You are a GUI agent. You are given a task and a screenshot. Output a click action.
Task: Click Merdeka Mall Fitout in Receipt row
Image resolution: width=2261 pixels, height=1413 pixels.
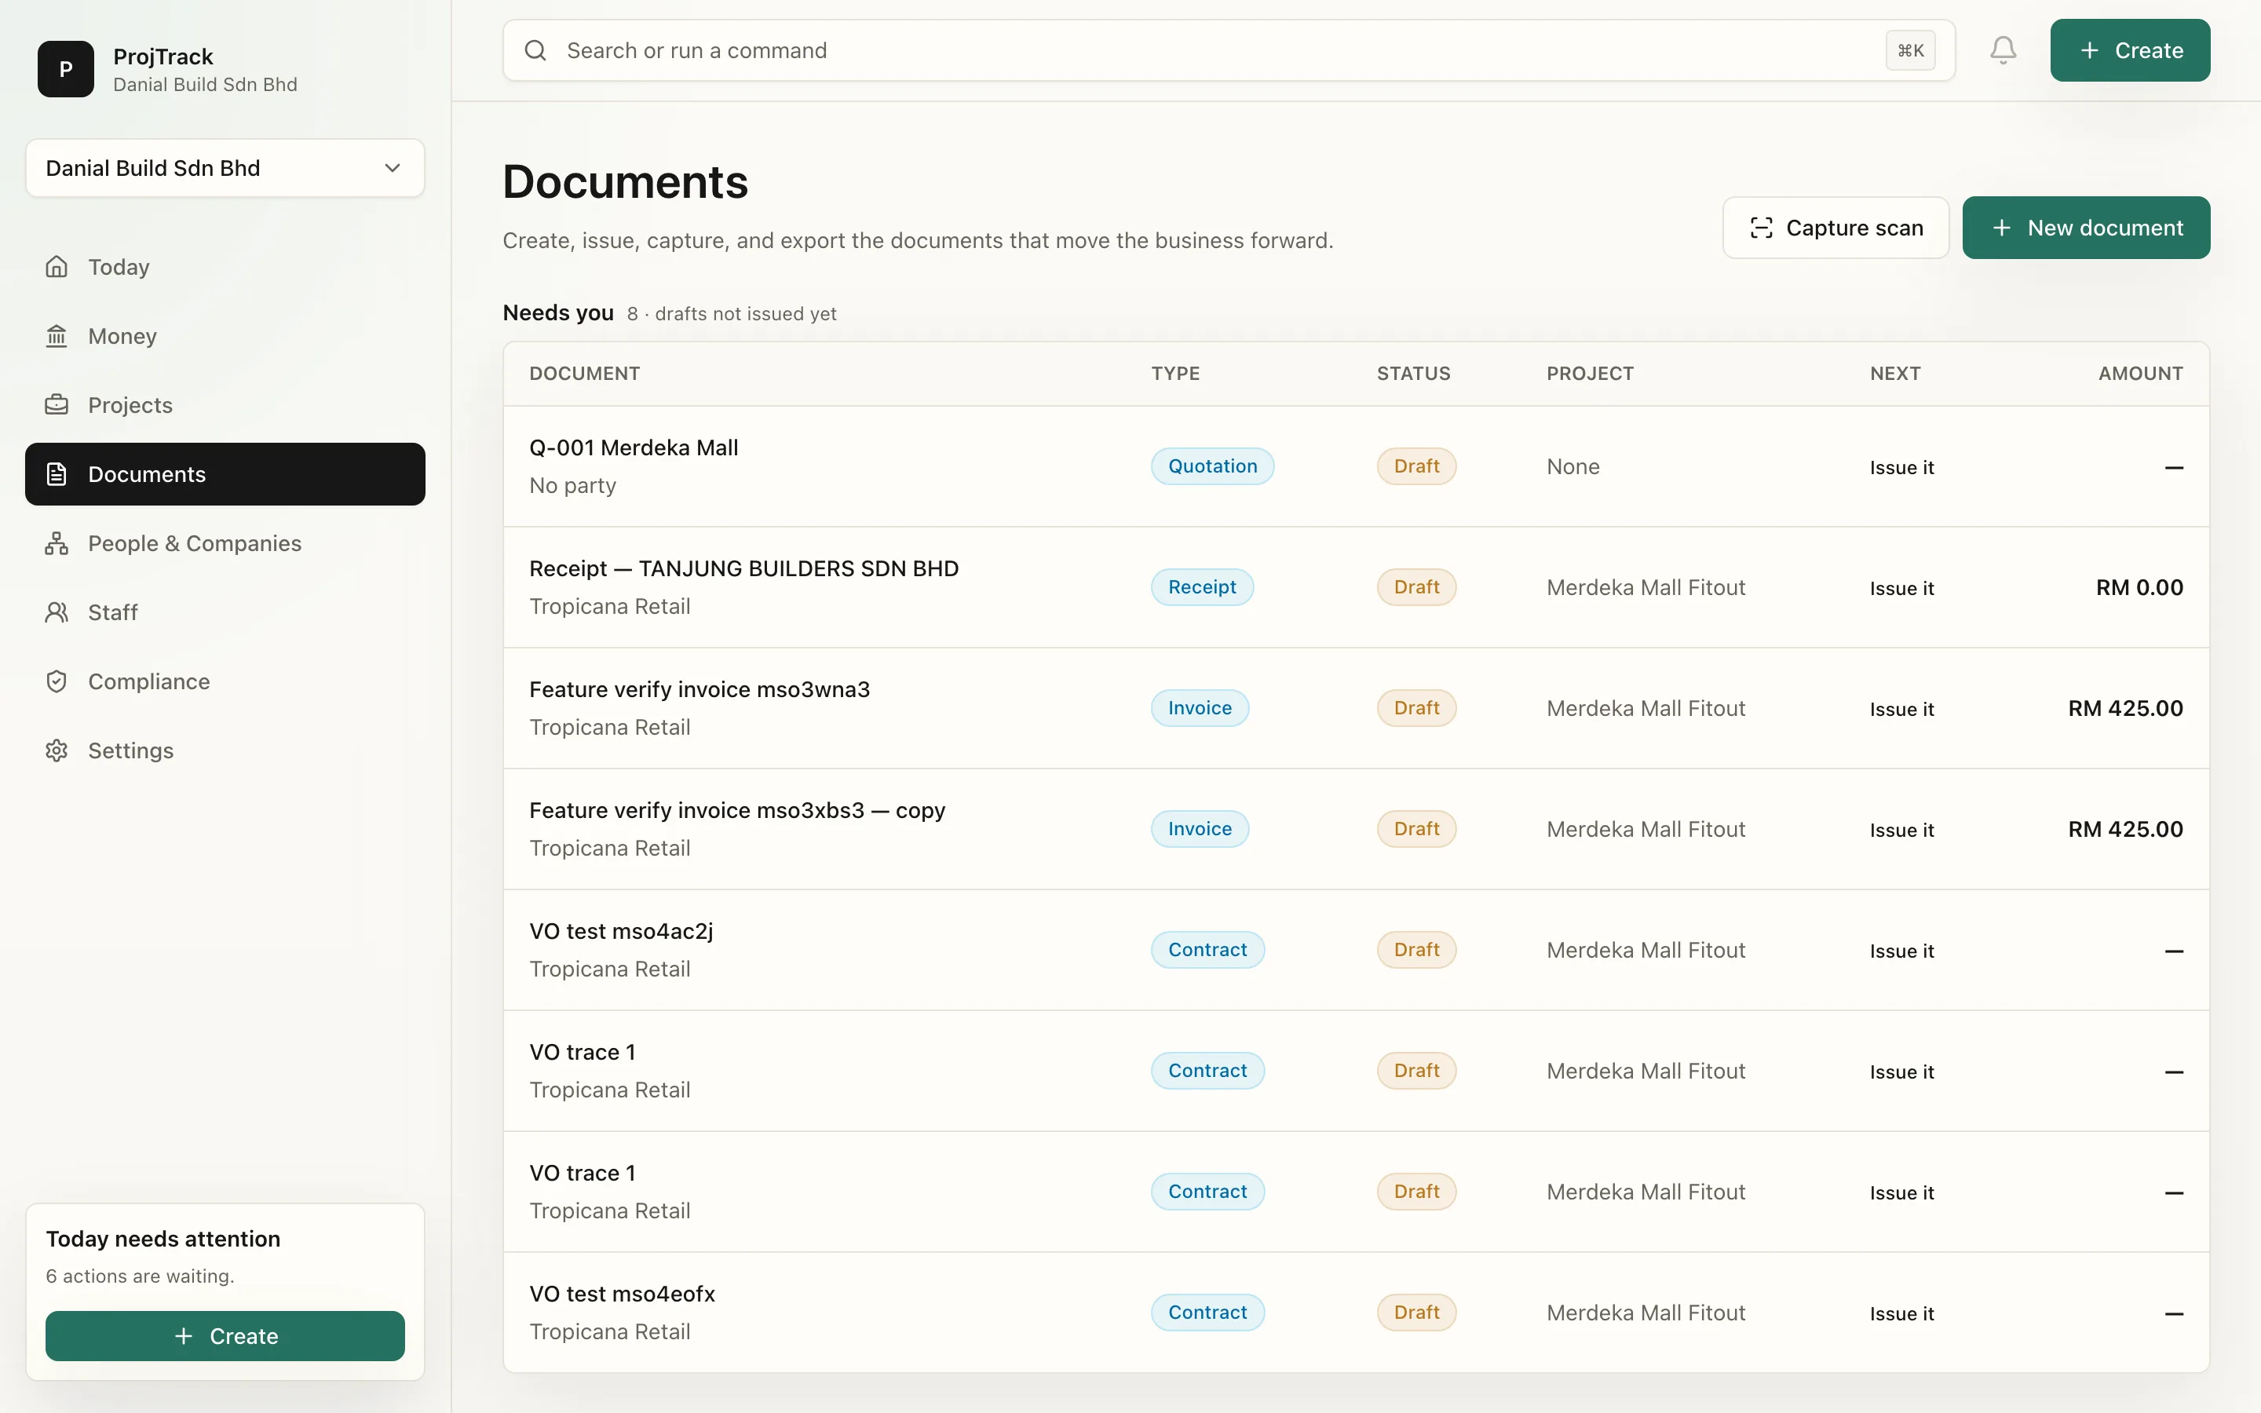click(x=1646, y=588)
